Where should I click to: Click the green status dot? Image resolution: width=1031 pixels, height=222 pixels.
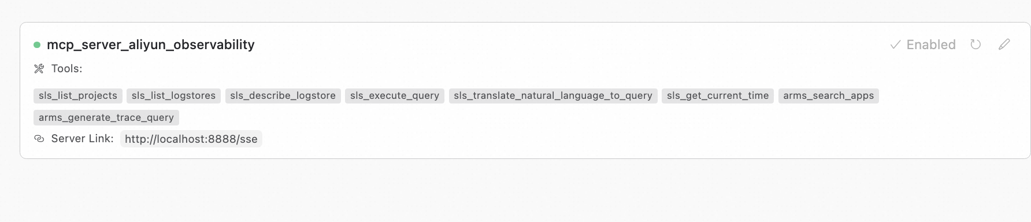click(x=37, y=45)
